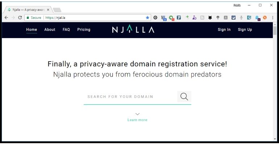
Task: Bookmark this page with the star icon
Action: (147, 17)
